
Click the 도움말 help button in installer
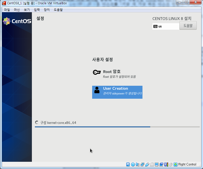point(188,25)
